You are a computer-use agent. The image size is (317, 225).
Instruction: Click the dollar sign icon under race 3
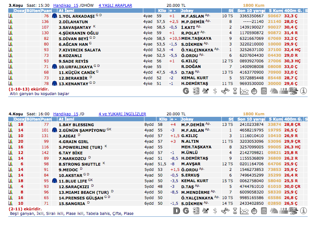tap(215, 91)
